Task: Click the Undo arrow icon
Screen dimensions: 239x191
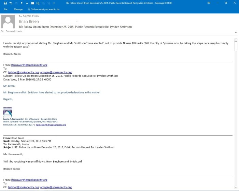Action: (x=10, y=3)
